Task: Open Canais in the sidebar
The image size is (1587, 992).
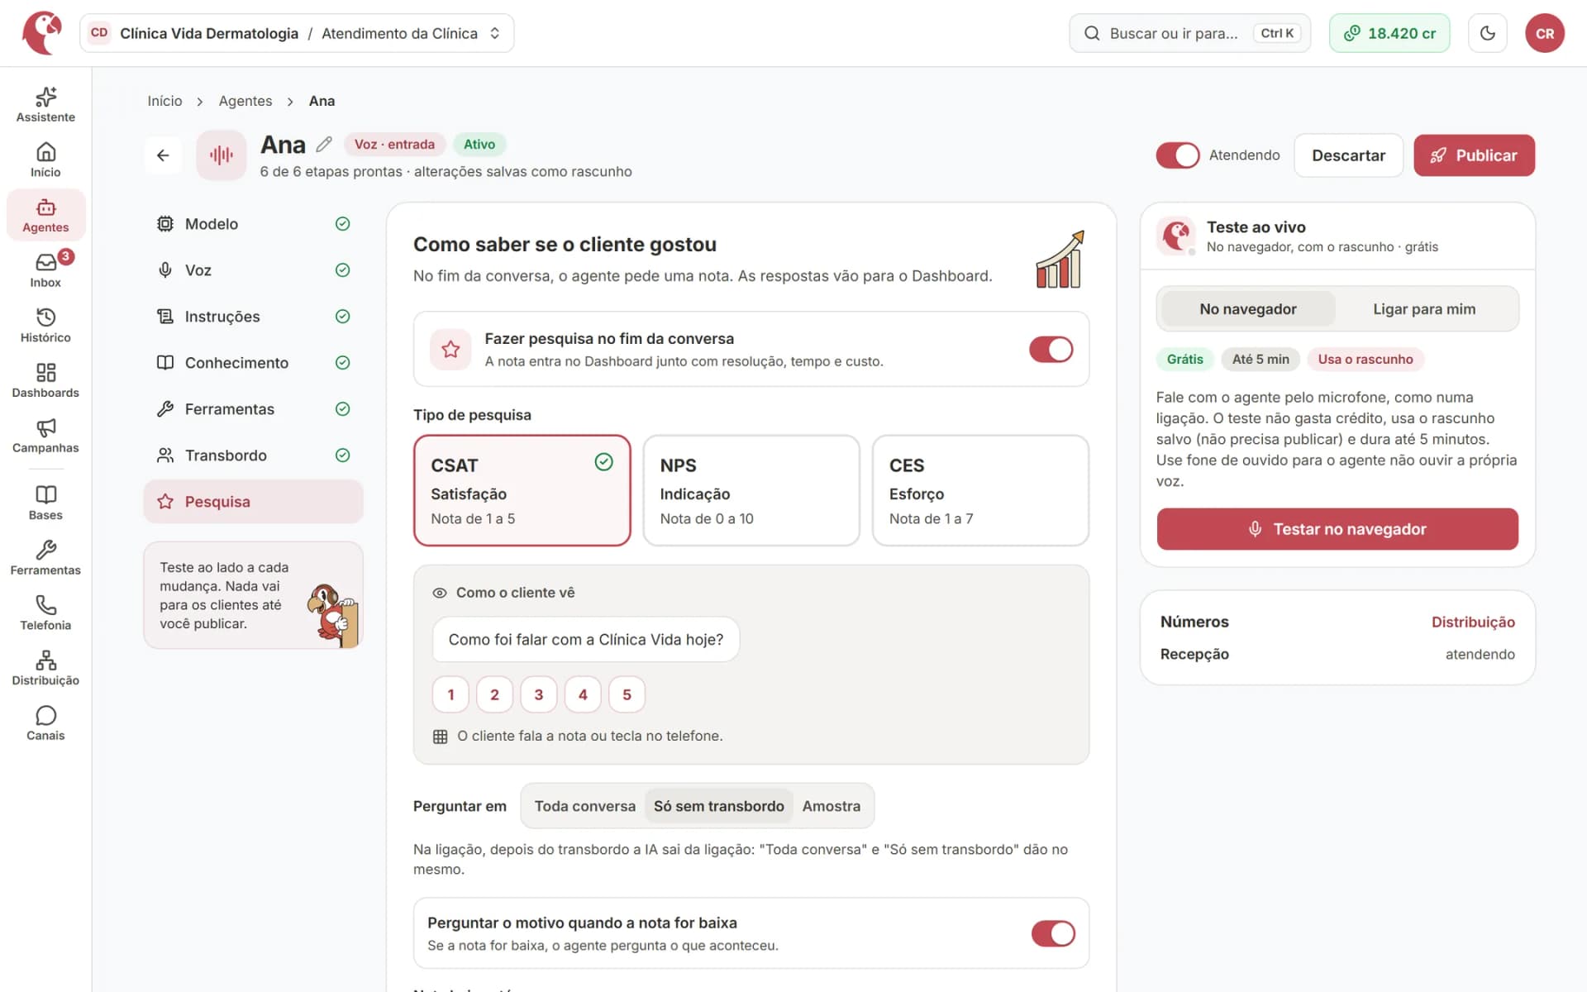Action: point(45,723)
